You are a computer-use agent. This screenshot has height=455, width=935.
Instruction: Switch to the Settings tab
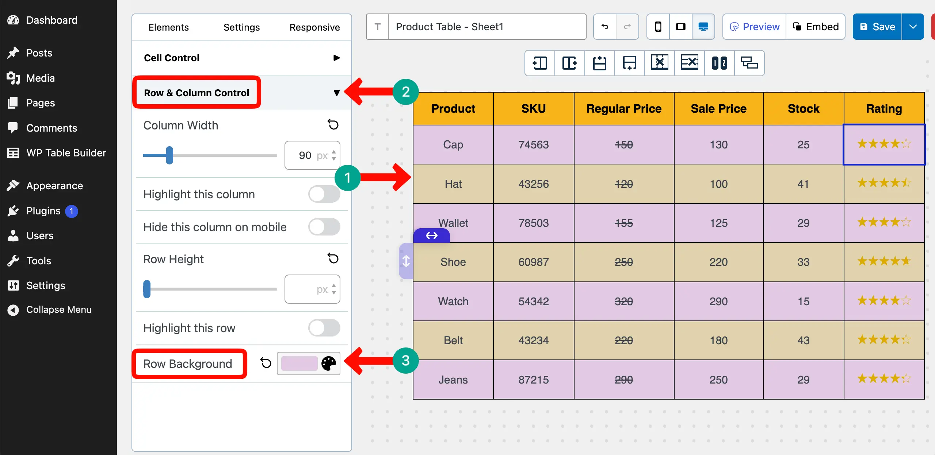pos(241,27)
